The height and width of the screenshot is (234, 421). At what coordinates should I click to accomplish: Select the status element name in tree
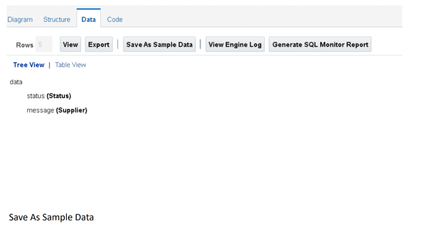click(x=36, y=96)
